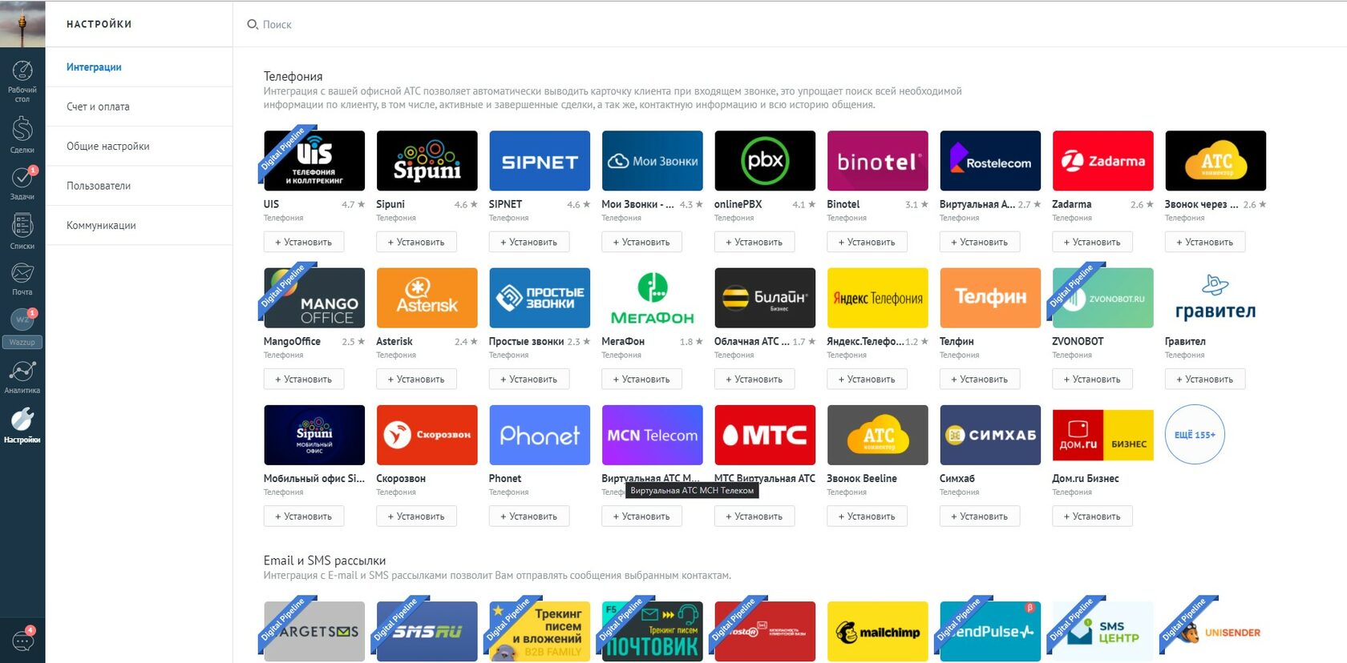This screenshot has width=1347, height=663.
Task: Click the search magnifier icon
Action: (253, 25)
